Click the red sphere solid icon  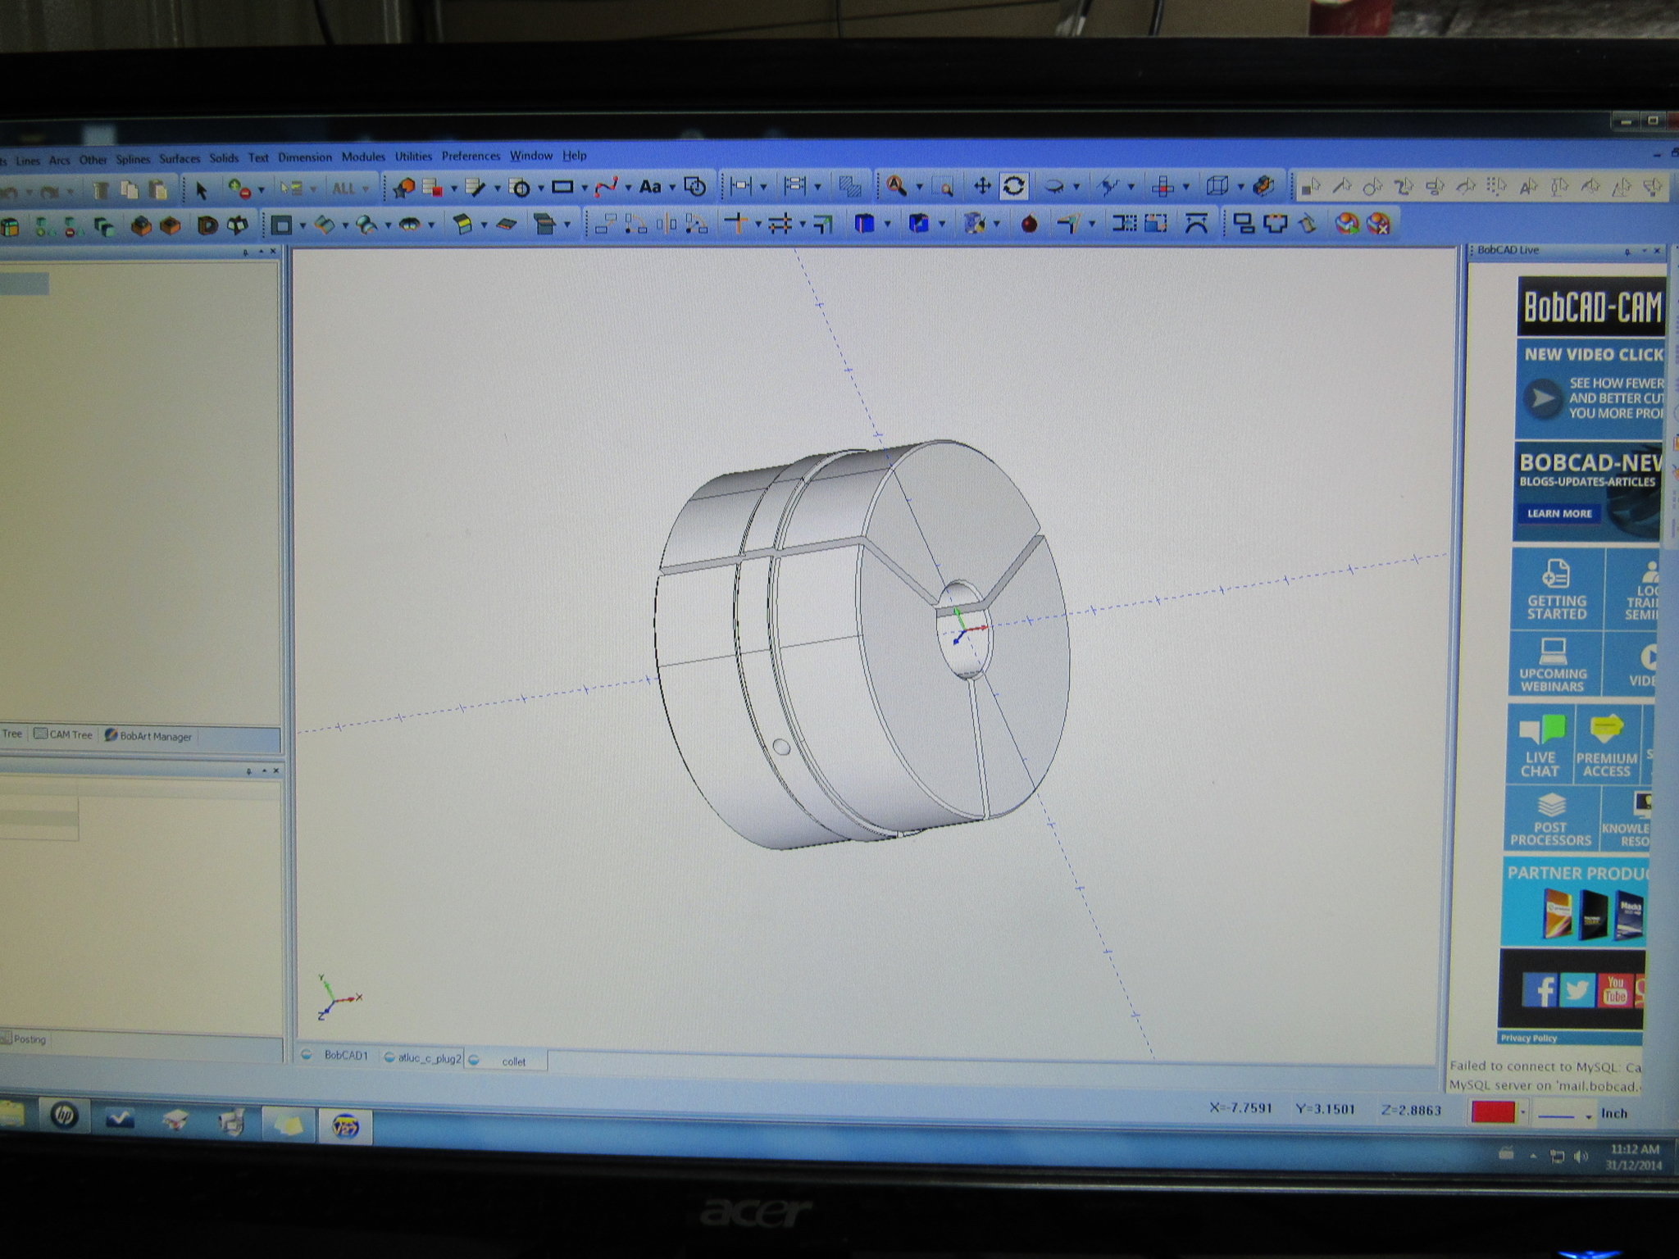[1029, 224]
